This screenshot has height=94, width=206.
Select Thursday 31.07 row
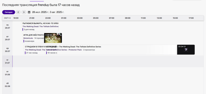[103, 61]
